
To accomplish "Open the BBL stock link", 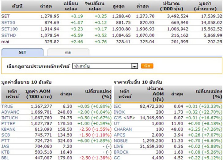I will pyautogui.click(x=5, y=158).
